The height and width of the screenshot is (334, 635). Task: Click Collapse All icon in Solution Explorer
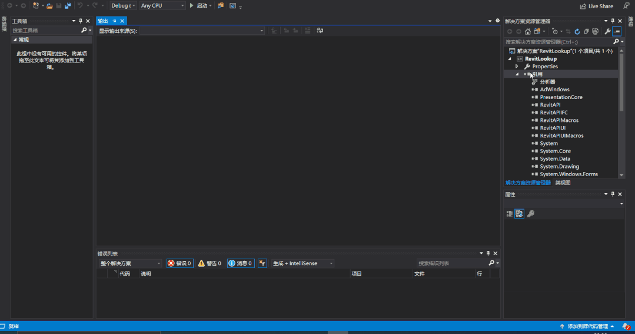(586, 31)
